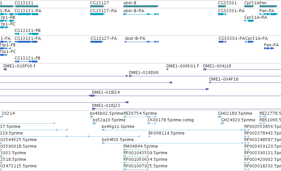Select the CG13131-RB transcript glyph
Image resolution: width=281 pixels, height=171 pixels.
[26, 34]
